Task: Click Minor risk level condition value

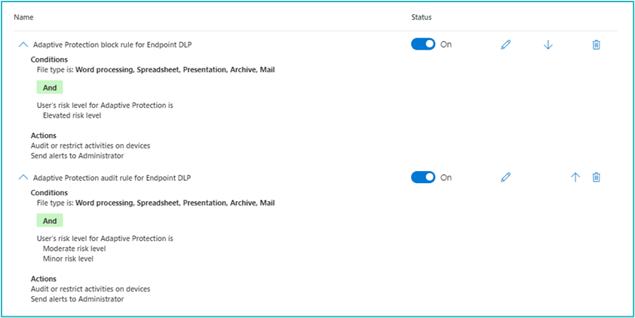Action: pos(68,258)
